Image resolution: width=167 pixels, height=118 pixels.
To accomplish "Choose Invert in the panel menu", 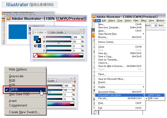I will 25,101.
